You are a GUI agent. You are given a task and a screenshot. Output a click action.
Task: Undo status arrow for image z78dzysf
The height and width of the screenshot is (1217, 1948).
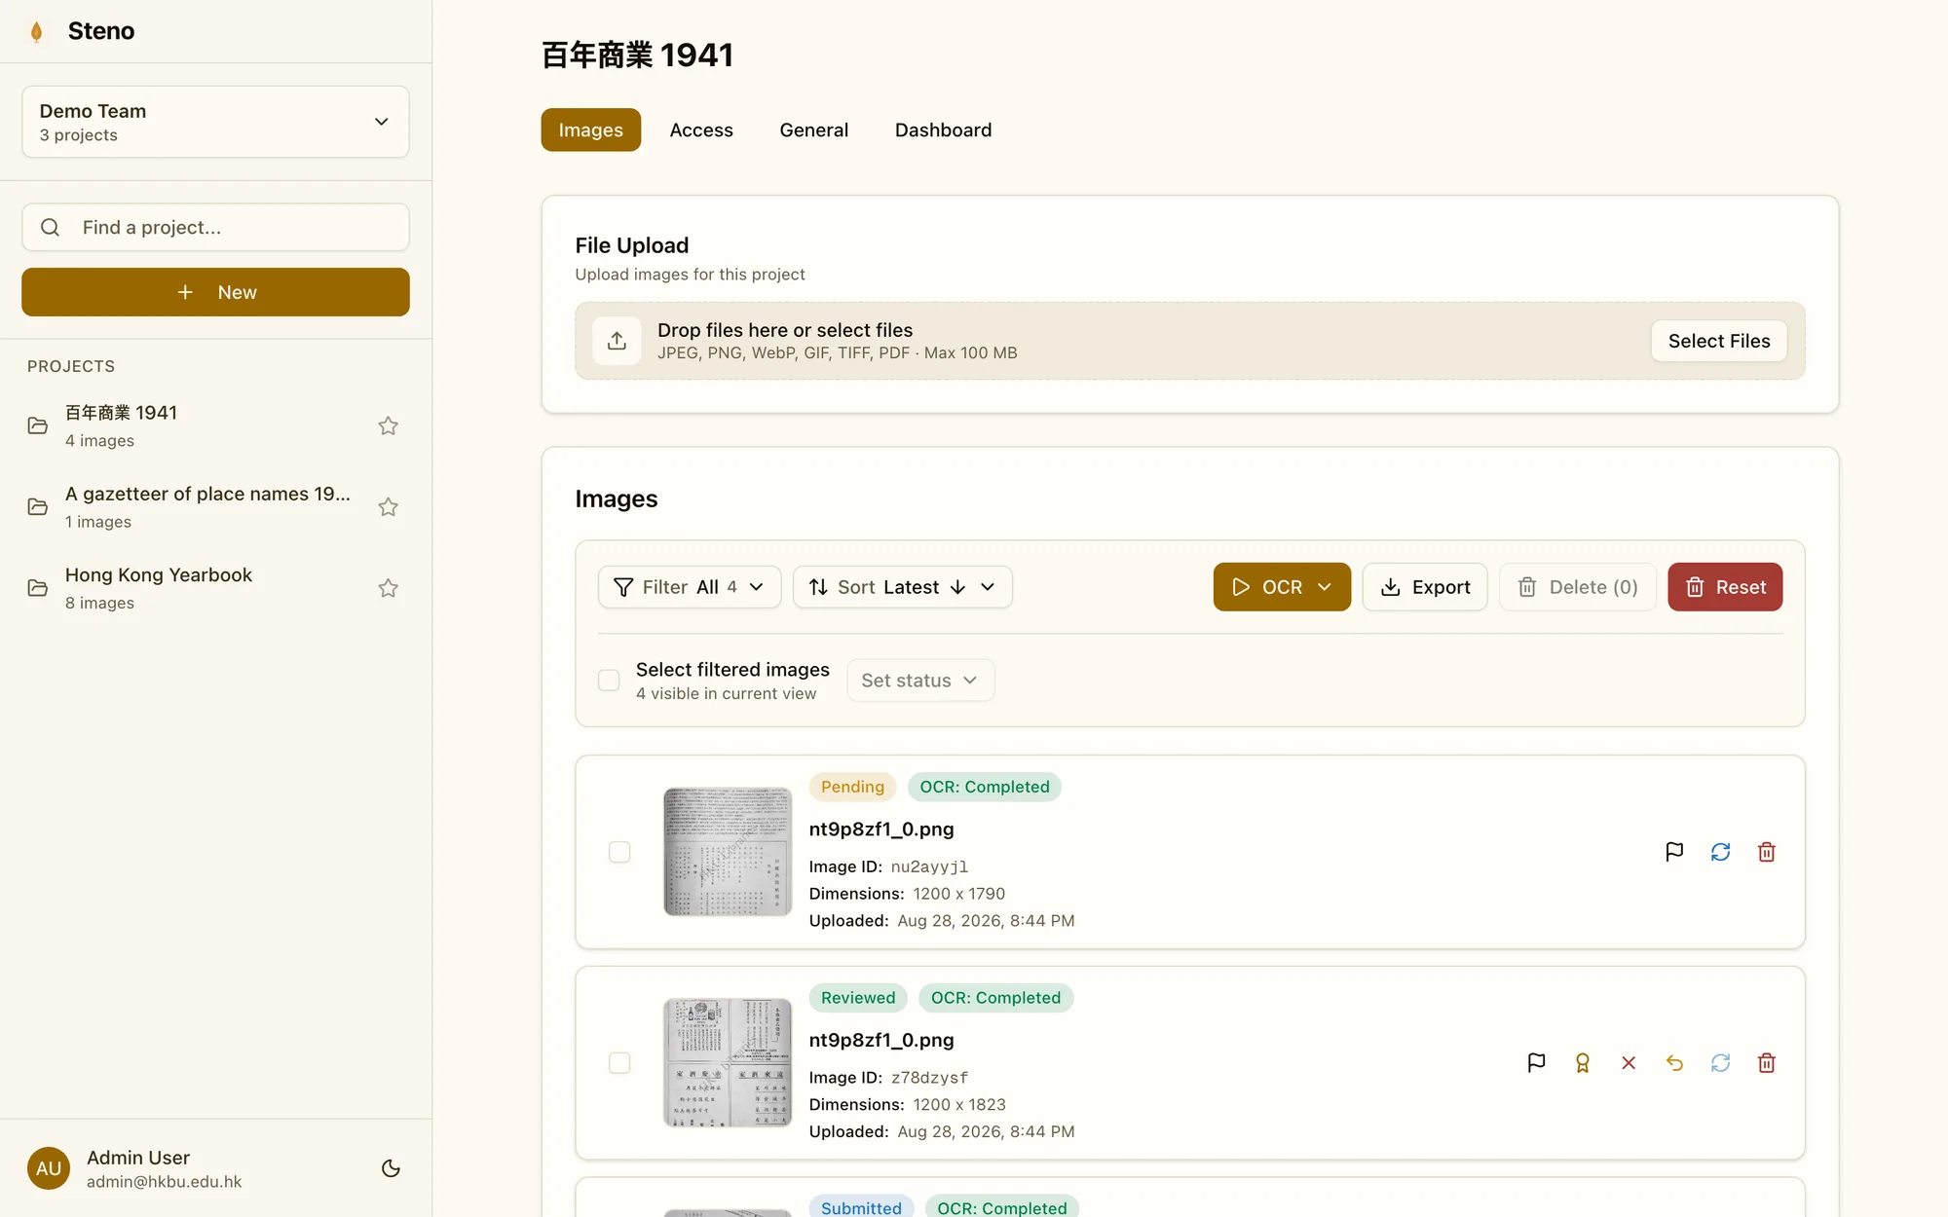click(1674, 1063)
